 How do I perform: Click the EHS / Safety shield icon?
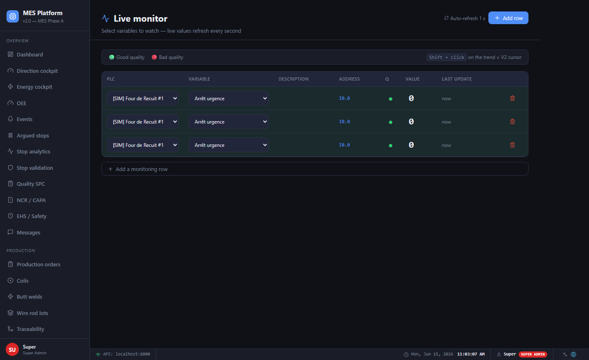(x=11, y=216)
